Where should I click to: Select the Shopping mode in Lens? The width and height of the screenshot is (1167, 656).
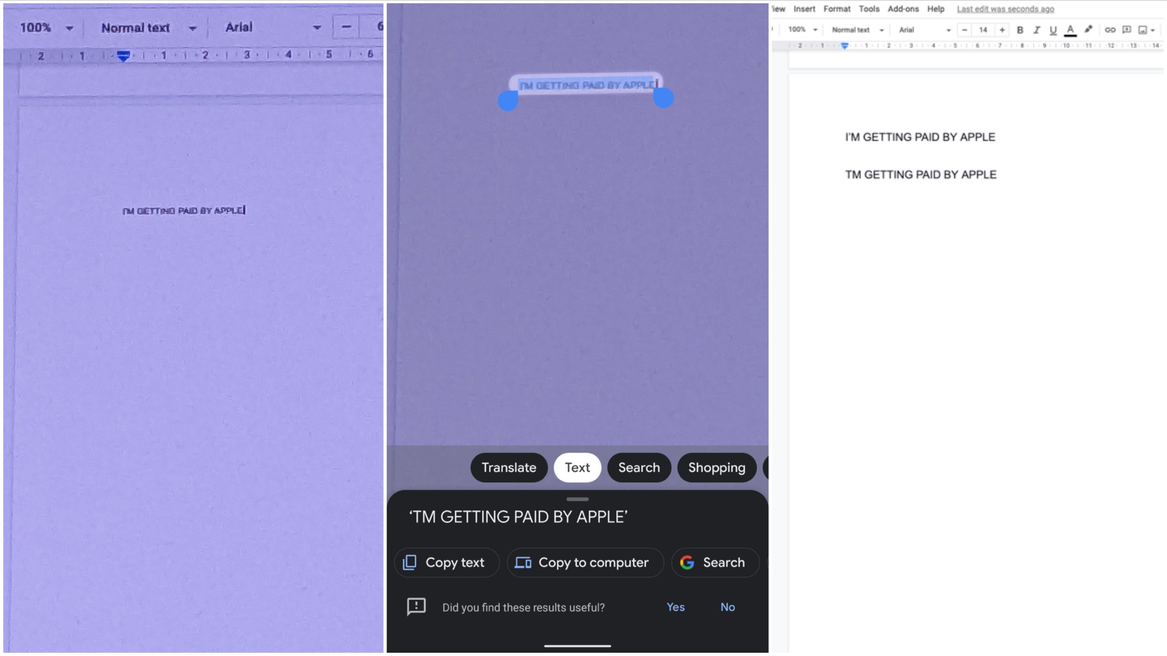pos(717,468)
